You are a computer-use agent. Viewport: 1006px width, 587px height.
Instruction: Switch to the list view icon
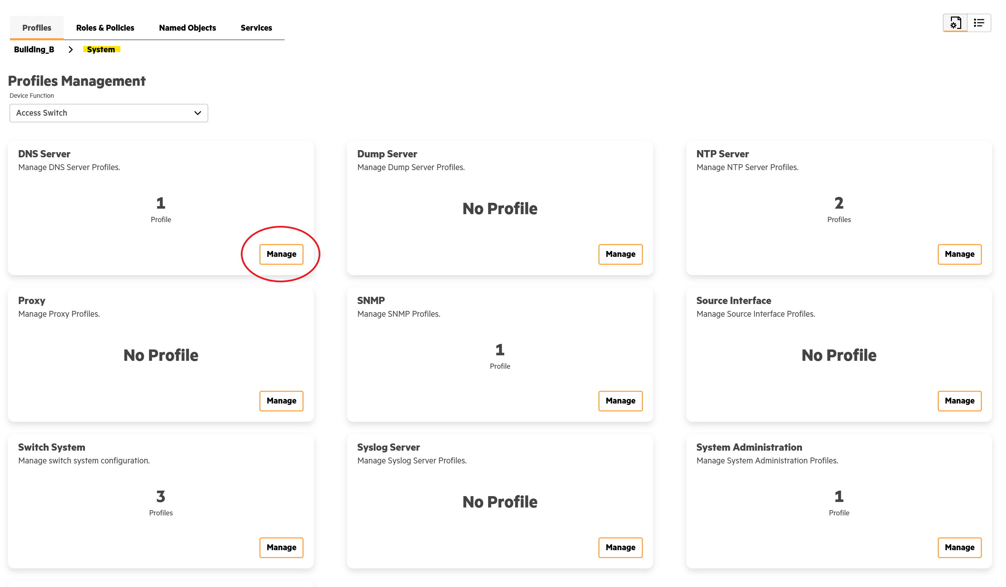coord(979,23)
